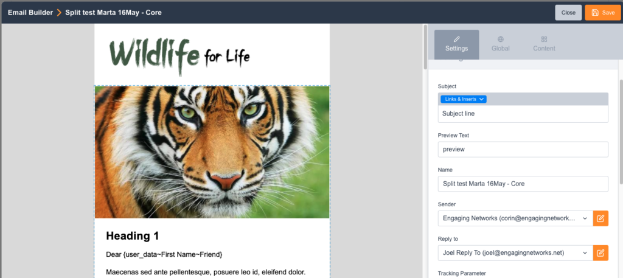Click the edit icon beside Sender dropdown
623x278 pixels.
[600, 218]
